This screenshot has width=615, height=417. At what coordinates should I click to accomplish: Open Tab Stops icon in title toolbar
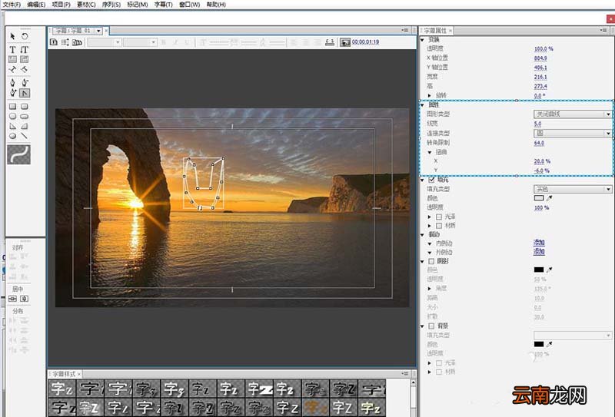[330, 42]
